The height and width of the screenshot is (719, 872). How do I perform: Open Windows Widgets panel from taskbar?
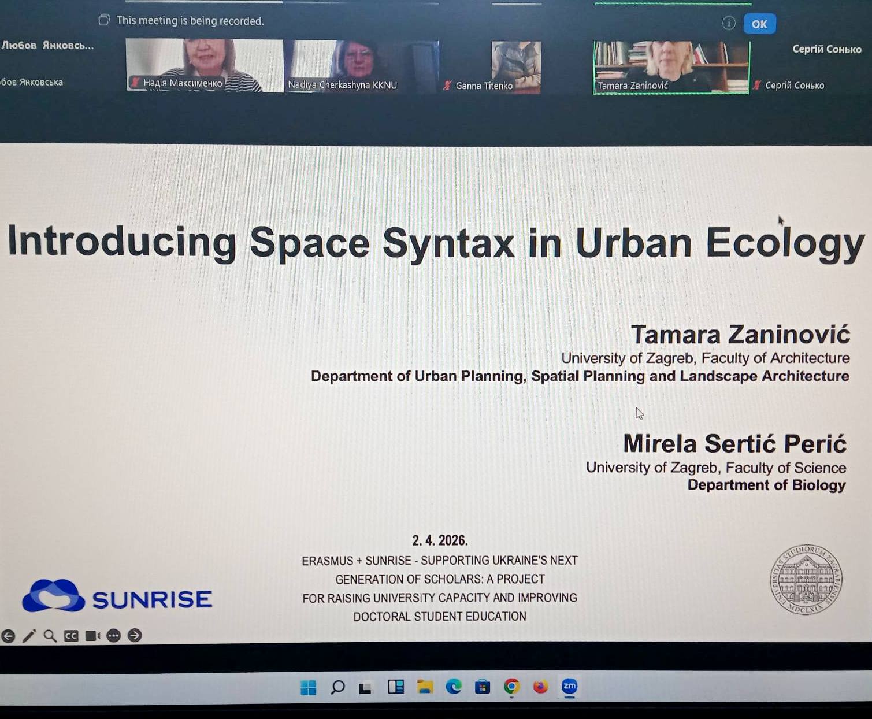[x=396, y=687]
